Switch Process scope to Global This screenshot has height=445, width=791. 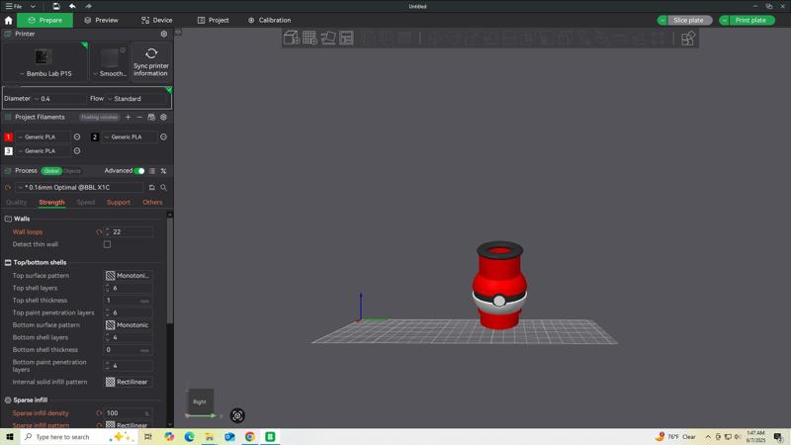[51, 171]
